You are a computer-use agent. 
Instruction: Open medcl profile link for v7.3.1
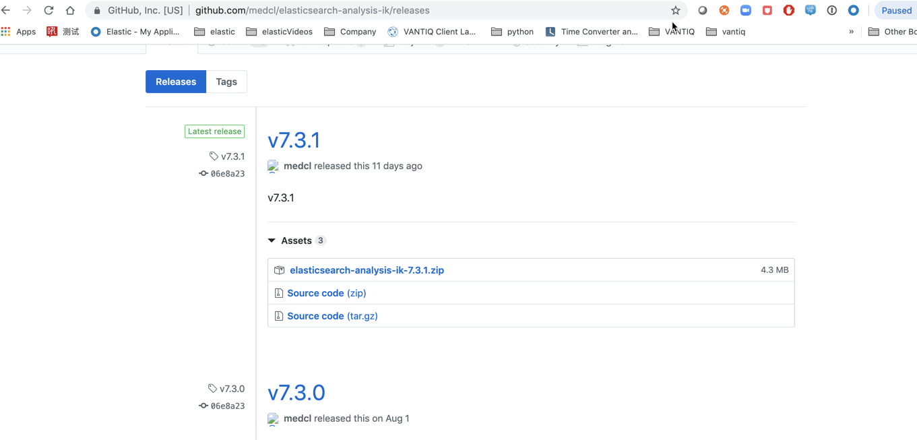[297, 166]
